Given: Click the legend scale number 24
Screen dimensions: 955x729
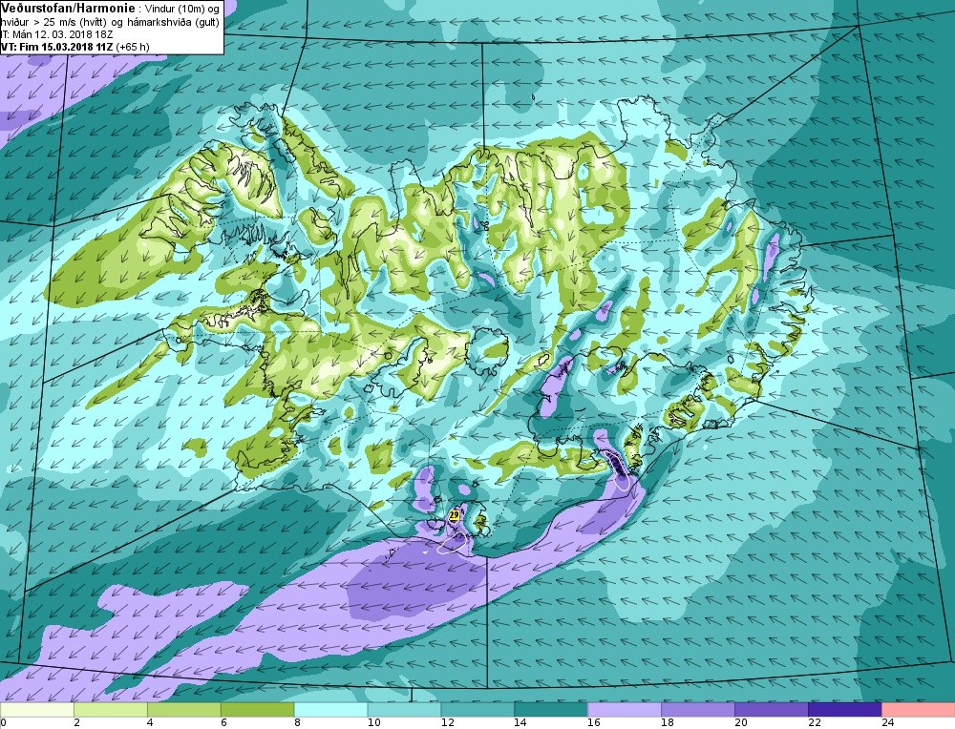Looking at the screenshot, I should (887, 723).
